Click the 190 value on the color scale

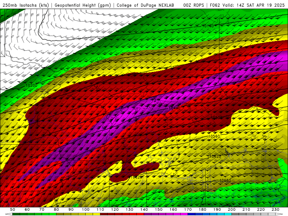coord(217,210)
